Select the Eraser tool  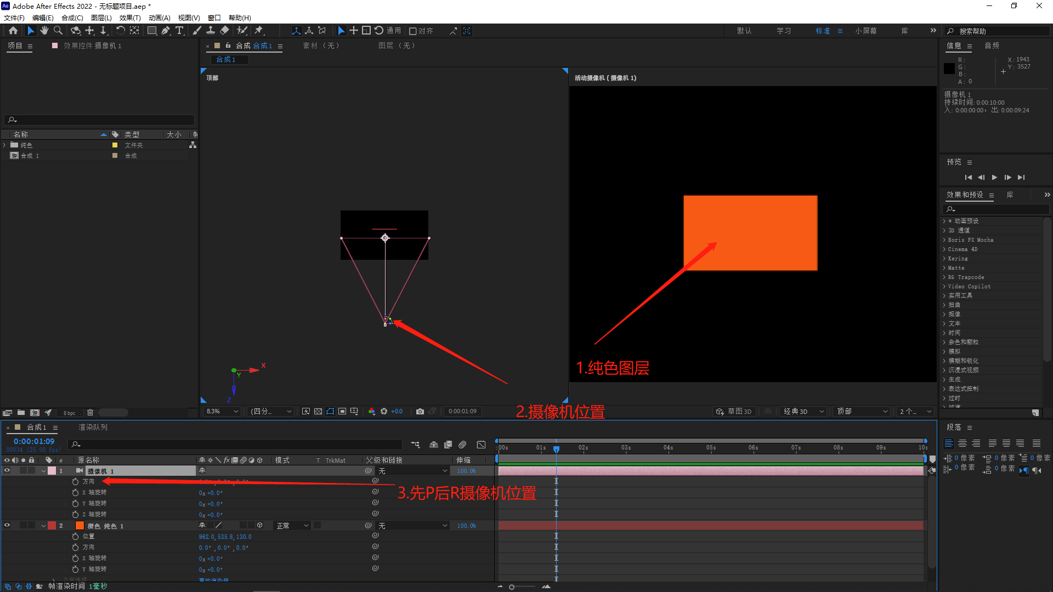224,31
